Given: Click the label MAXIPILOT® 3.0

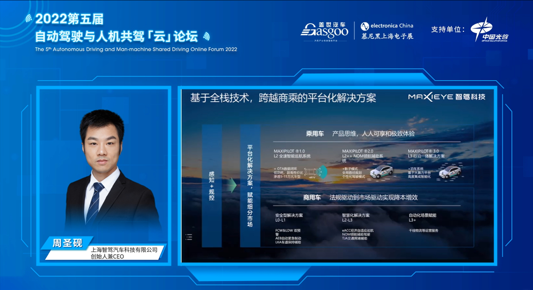Looking at the screenshot, I should (423, 151).
